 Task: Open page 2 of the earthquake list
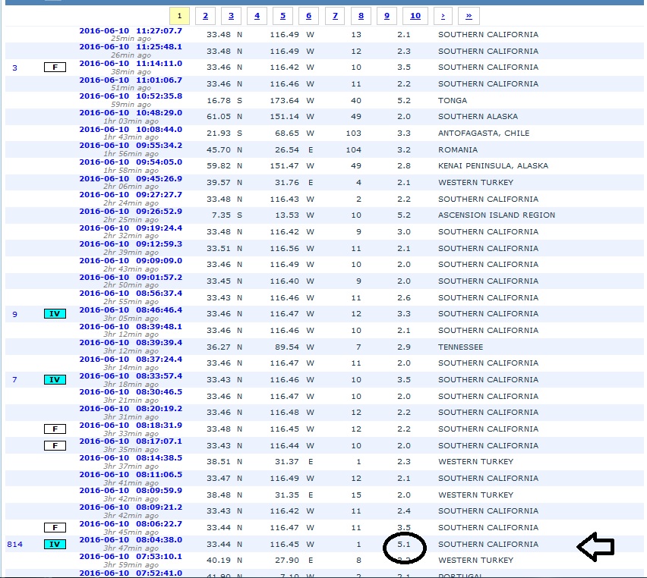(x=205, y=16)
